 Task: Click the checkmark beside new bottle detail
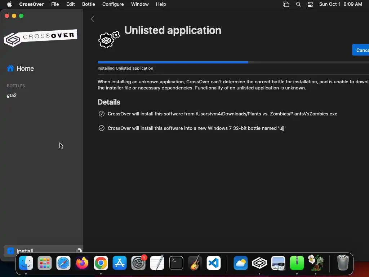point(101,128)
